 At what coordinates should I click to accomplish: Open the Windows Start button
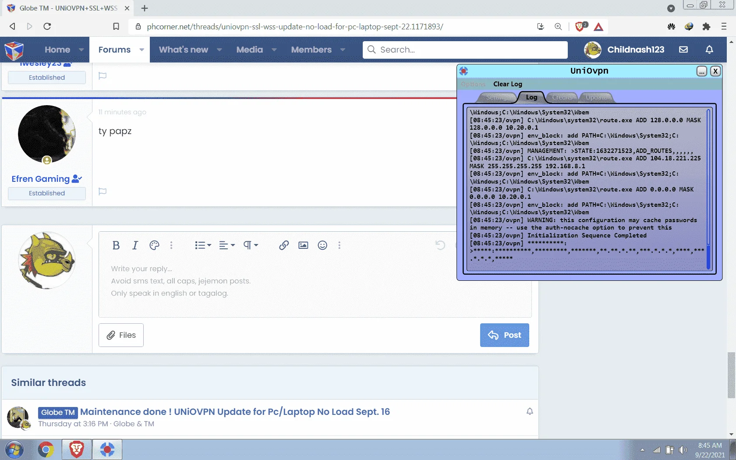[x=14, y=449]
